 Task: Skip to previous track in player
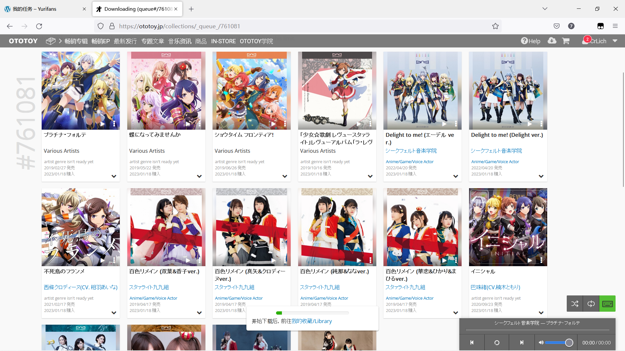coord(472,343)
